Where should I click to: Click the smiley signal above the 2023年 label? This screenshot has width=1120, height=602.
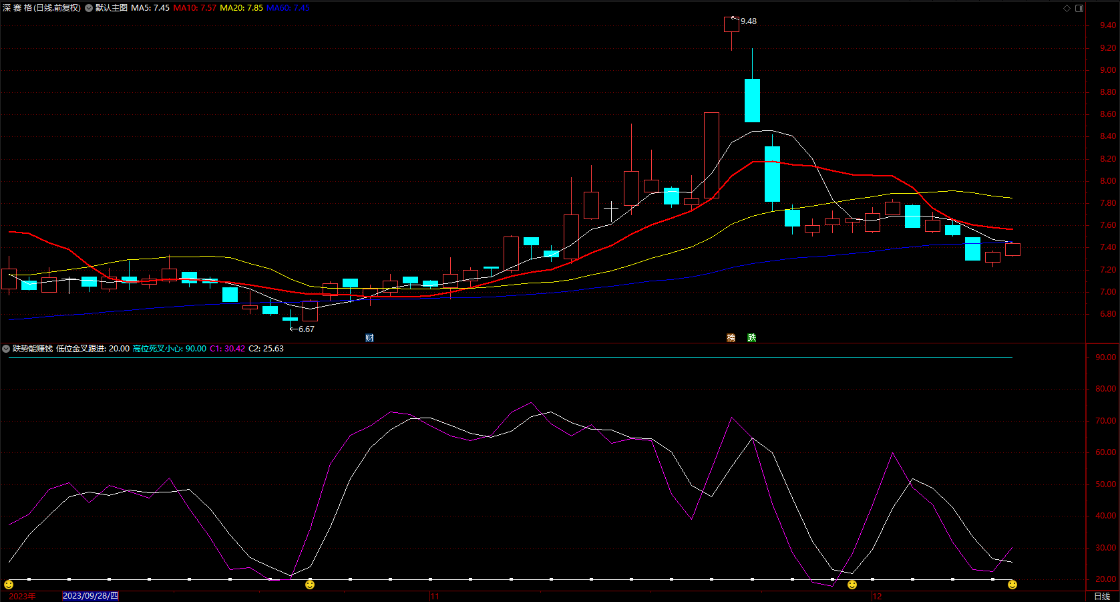(9, 585)
